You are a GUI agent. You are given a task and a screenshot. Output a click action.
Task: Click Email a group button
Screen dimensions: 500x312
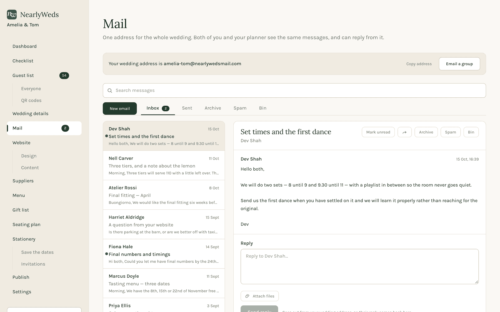coord(459,64)
